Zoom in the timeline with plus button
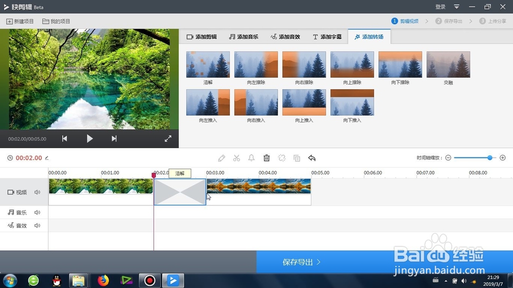513x288 pixels. (x=503, y=158)
